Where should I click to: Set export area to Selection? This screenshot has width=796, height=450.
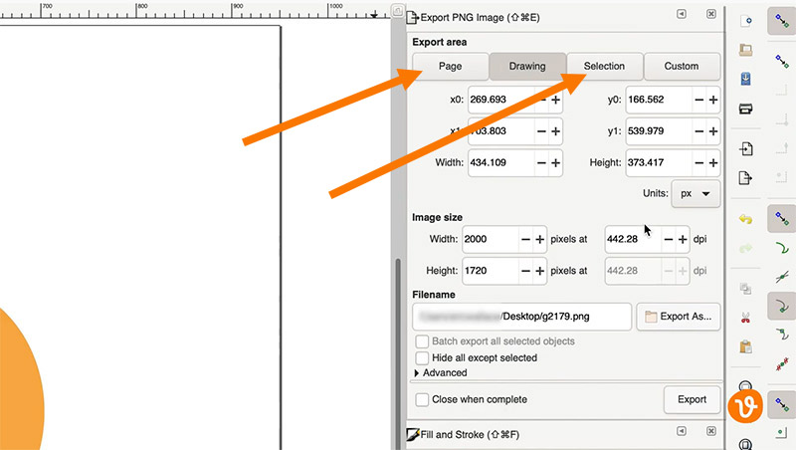605,66
